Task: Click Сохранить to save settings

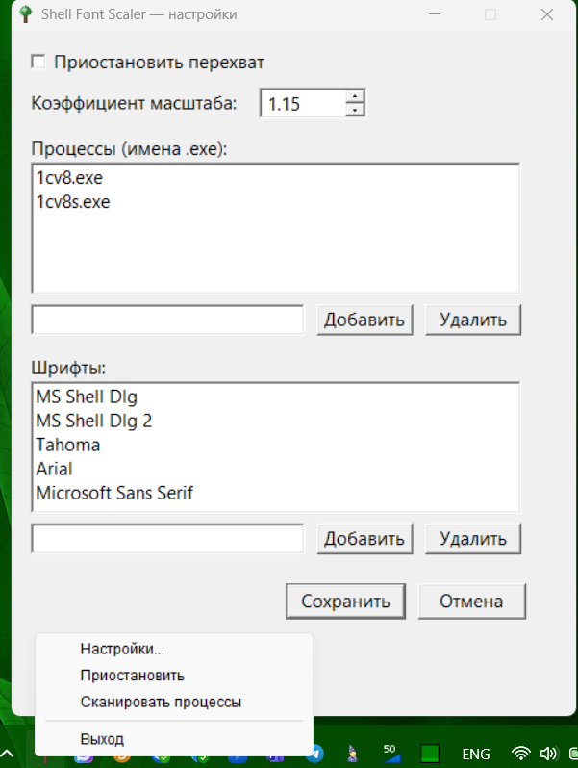Action: pyautogui.click(x=345, y=601)
